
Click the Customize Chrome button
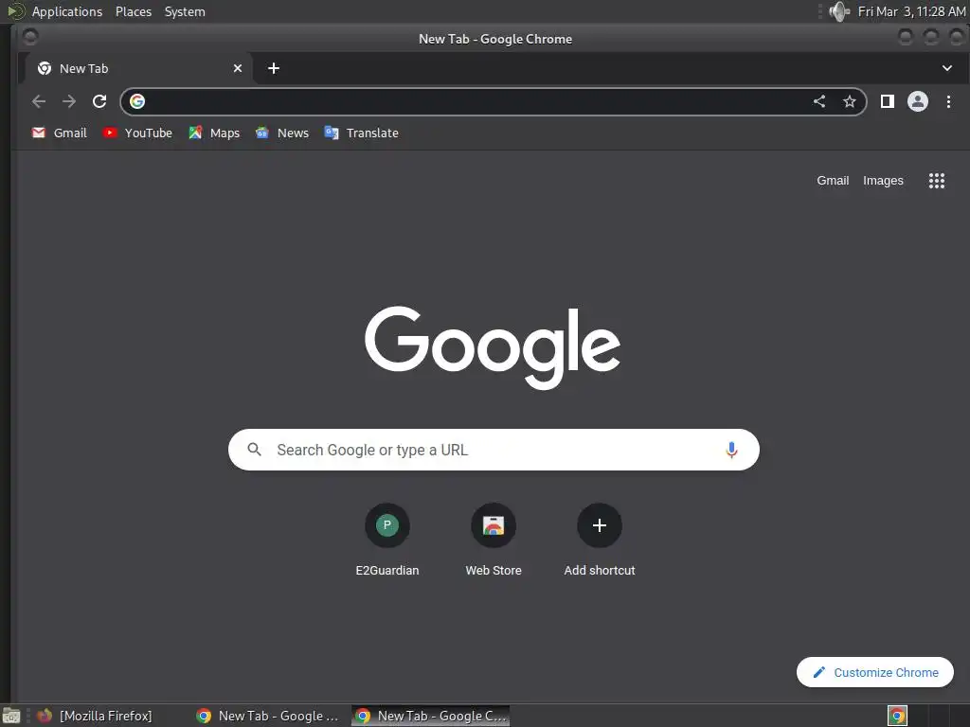[874, 672]
